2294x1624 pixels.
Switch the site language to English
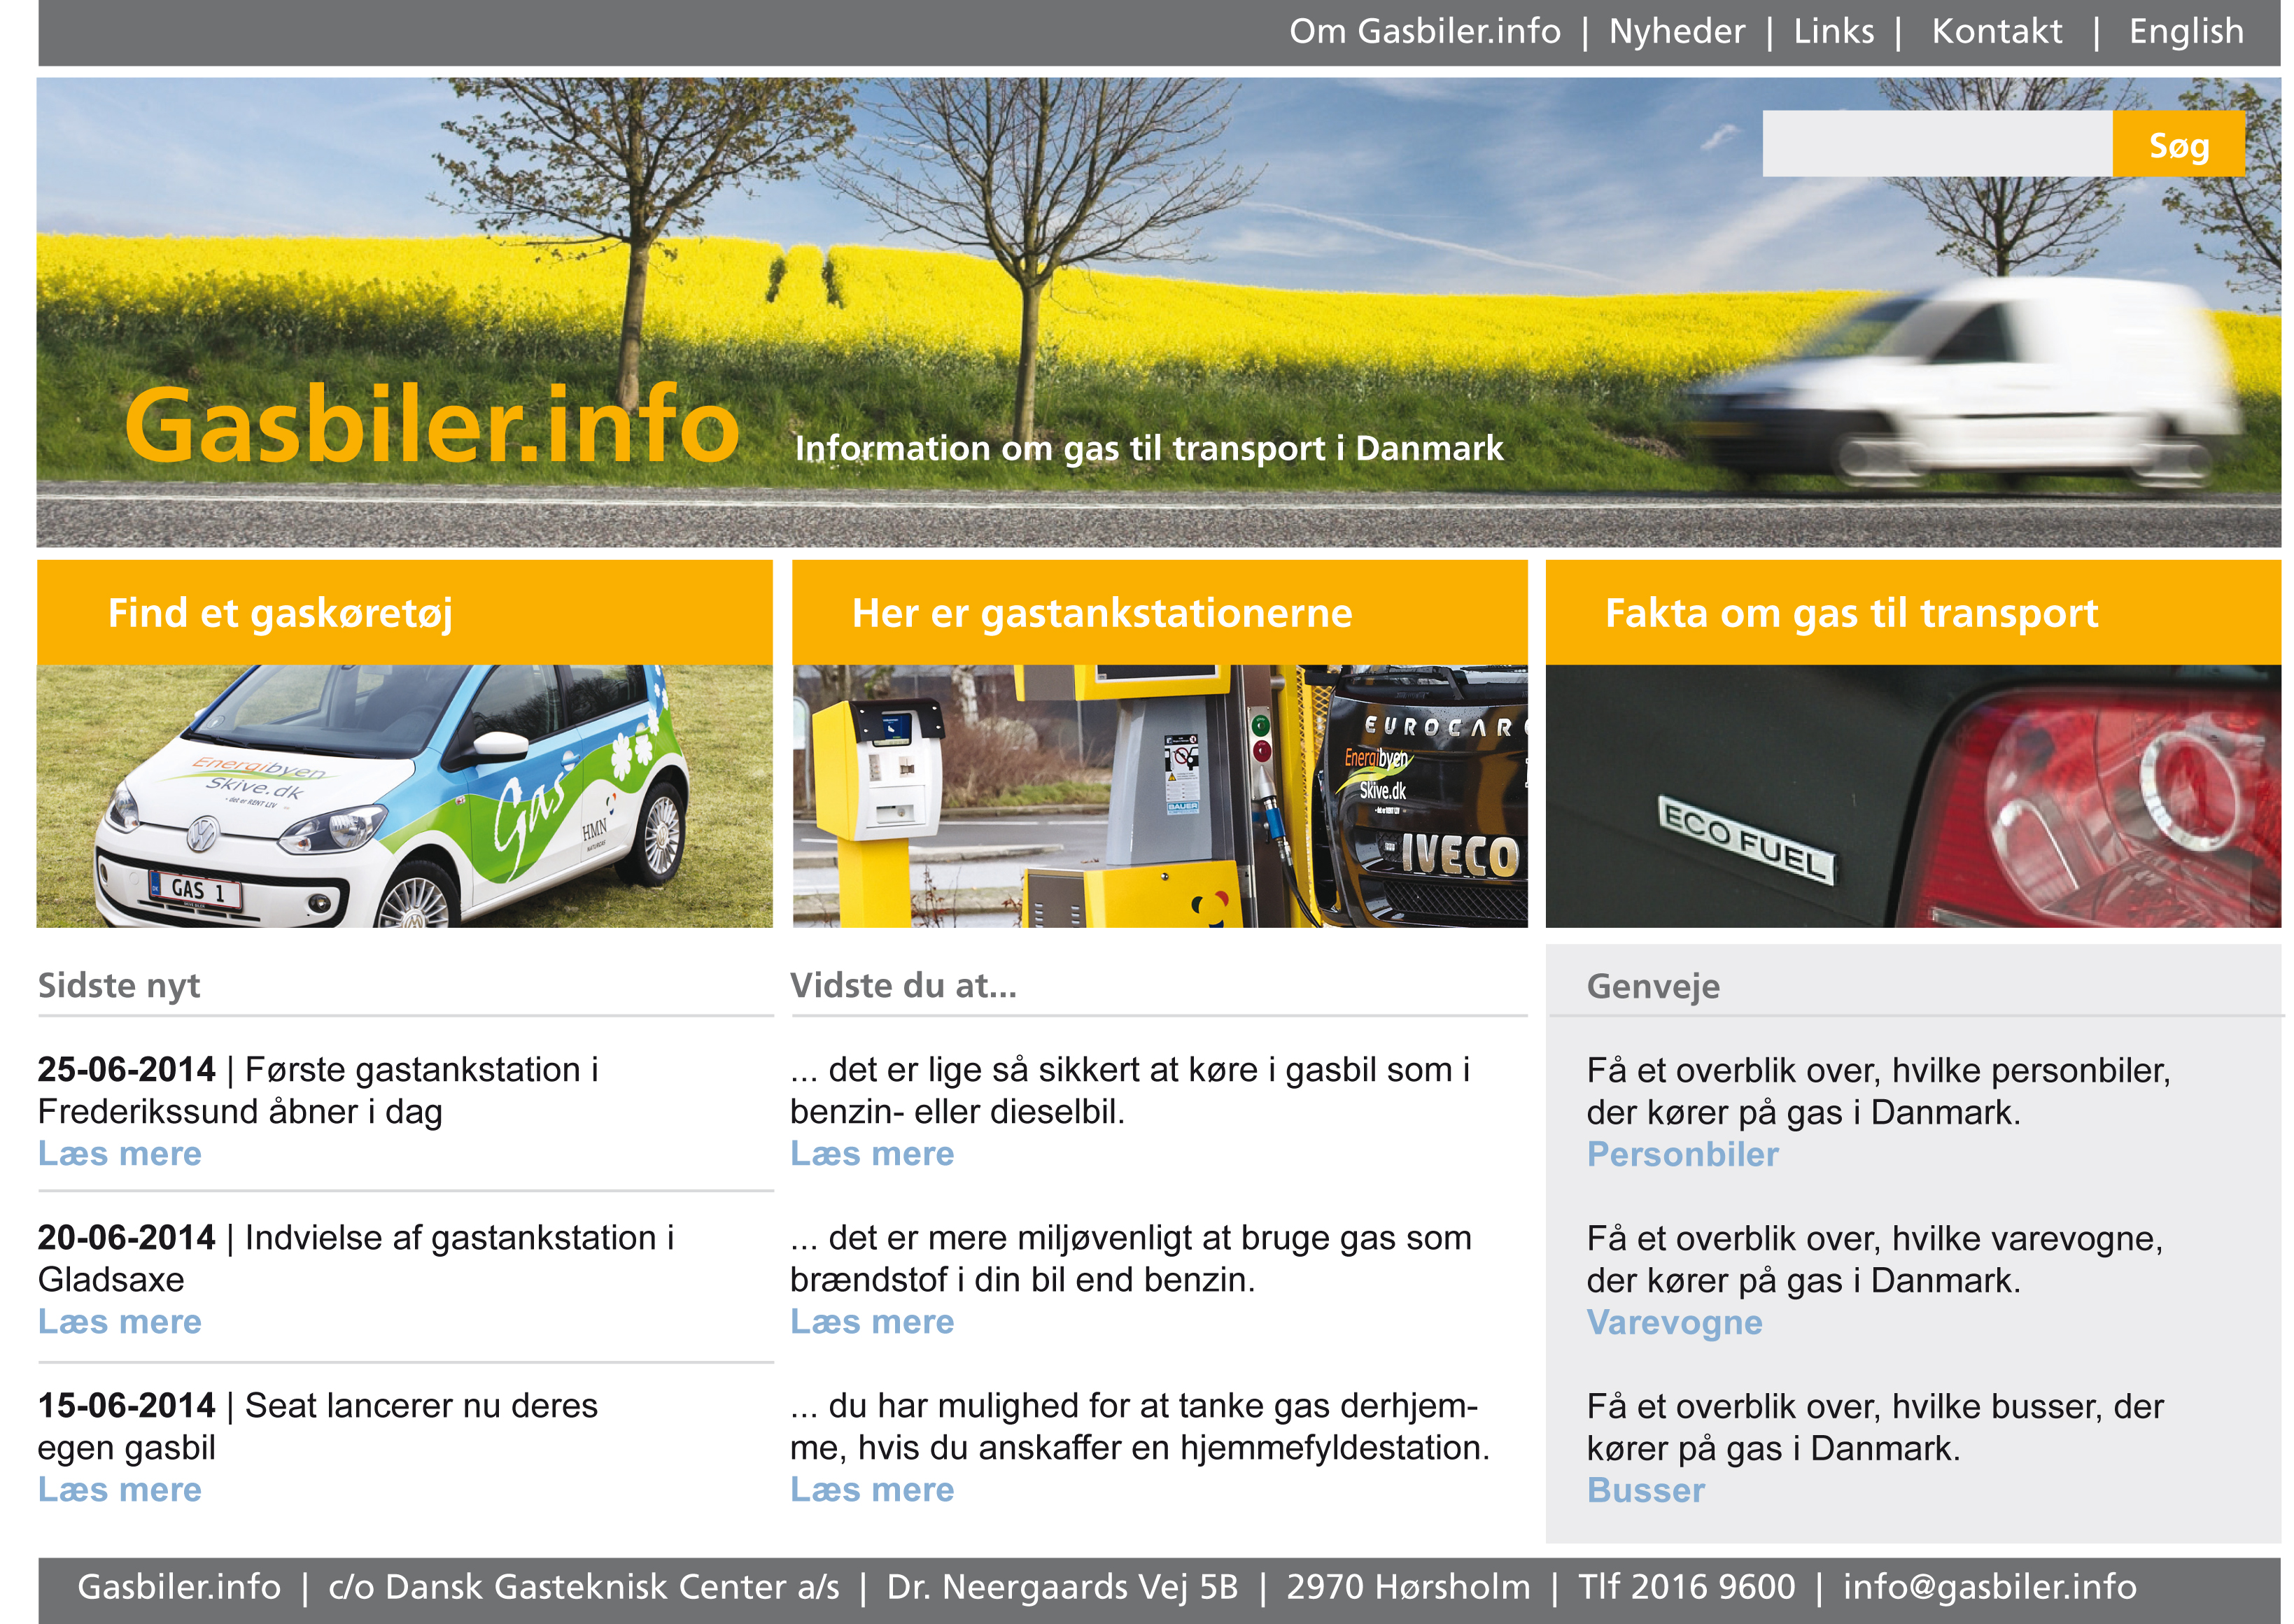click(x=2186, y=31)
